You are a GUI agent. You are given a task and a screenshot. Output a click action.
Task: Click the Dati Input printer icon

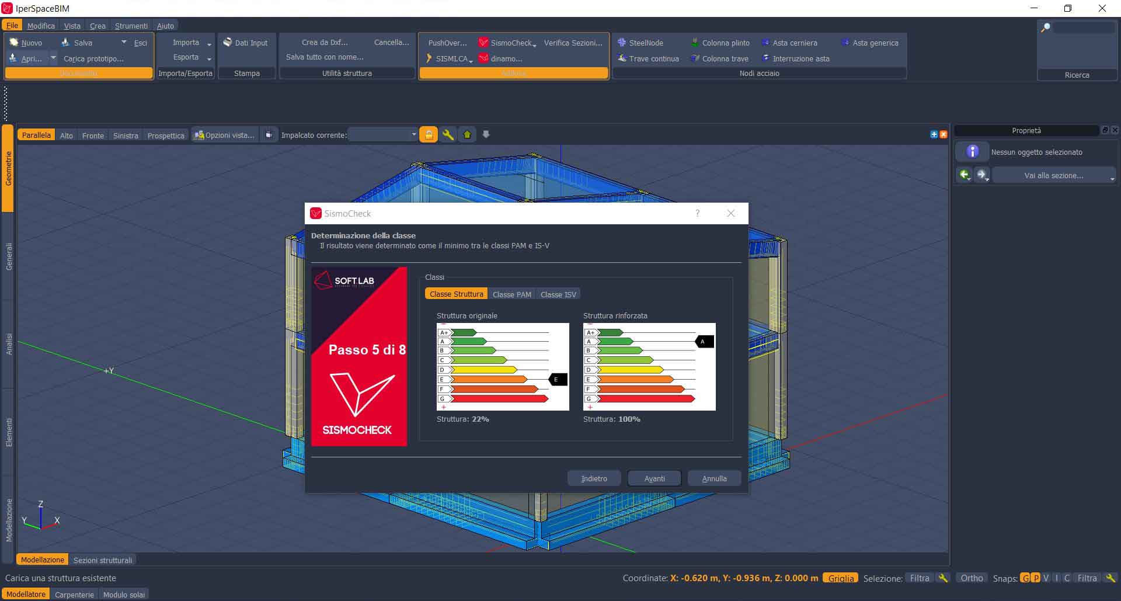point(228,42)
